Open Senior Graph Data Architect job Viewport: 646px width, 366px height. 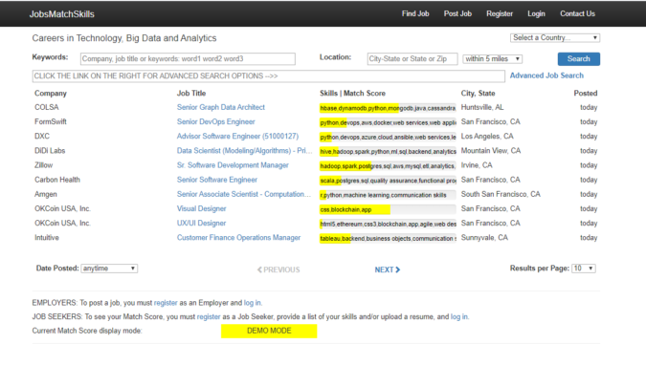tap(221, 107)
